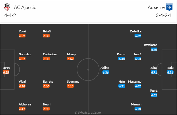The width and height of the screenshot is (177, 115).
Task: Click Abline's 6.36 rating badge
Action: coord(106,72)
